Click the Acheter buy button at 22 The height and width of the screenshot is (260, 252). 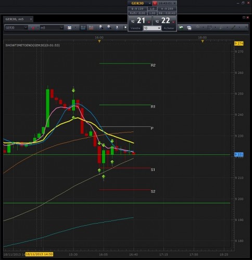coord(165,23)
